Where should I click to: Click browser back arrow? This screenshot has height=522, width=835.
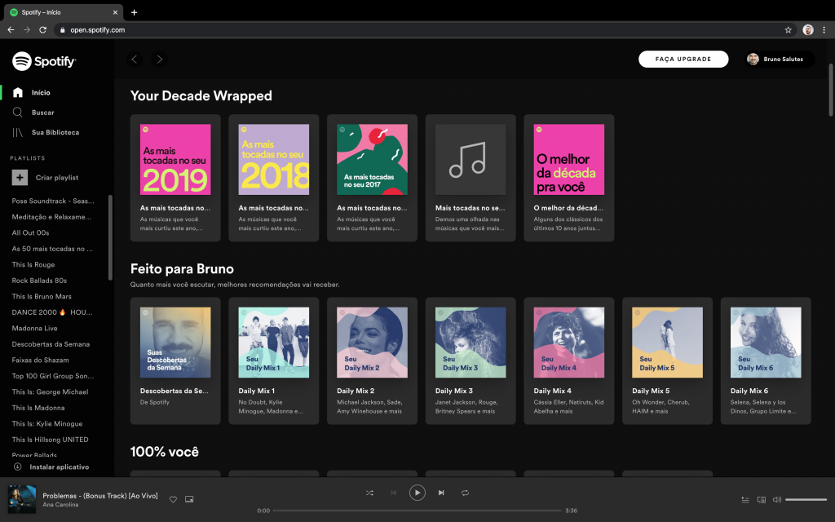pyautogui.click(x=11, y=30)
